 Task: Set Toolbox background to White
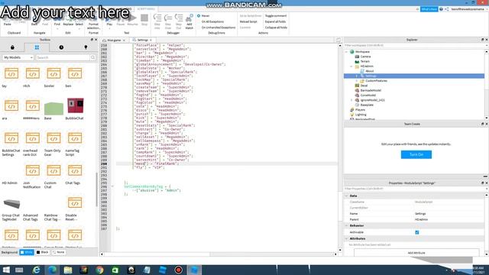point(27,252)
